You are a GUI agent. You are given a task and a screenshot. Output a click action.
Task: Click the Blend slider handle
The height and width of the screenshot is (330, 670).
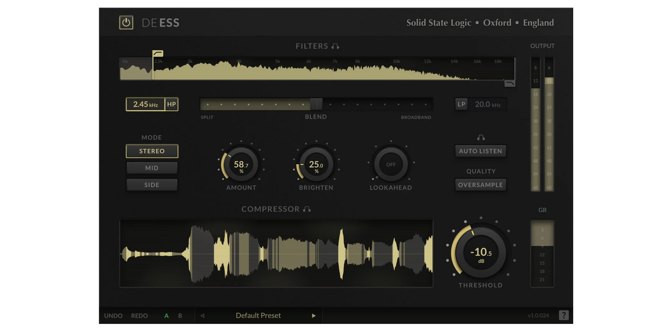tap(316, 104)
